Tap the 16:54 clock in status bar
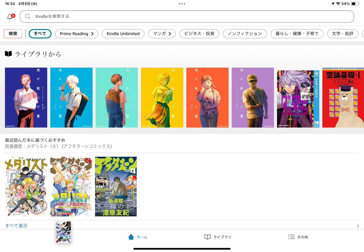 [x=10, y=4]
